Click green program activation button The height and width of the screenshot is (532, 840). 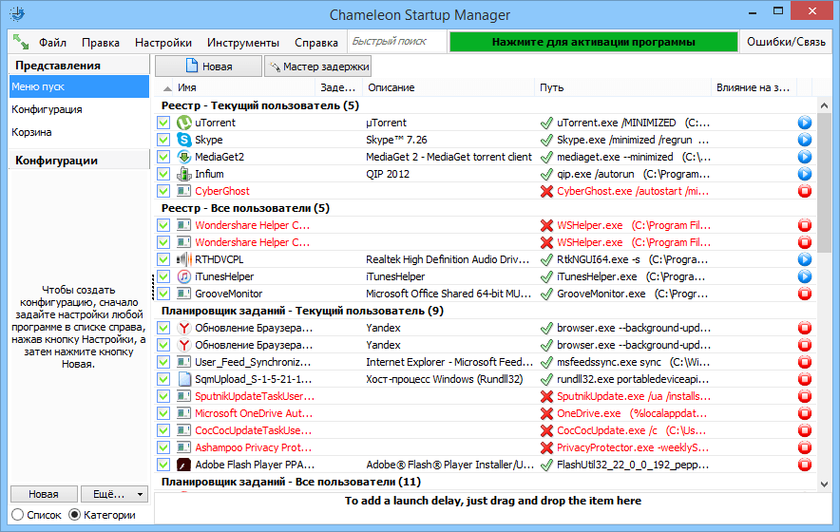coord(594,42)
